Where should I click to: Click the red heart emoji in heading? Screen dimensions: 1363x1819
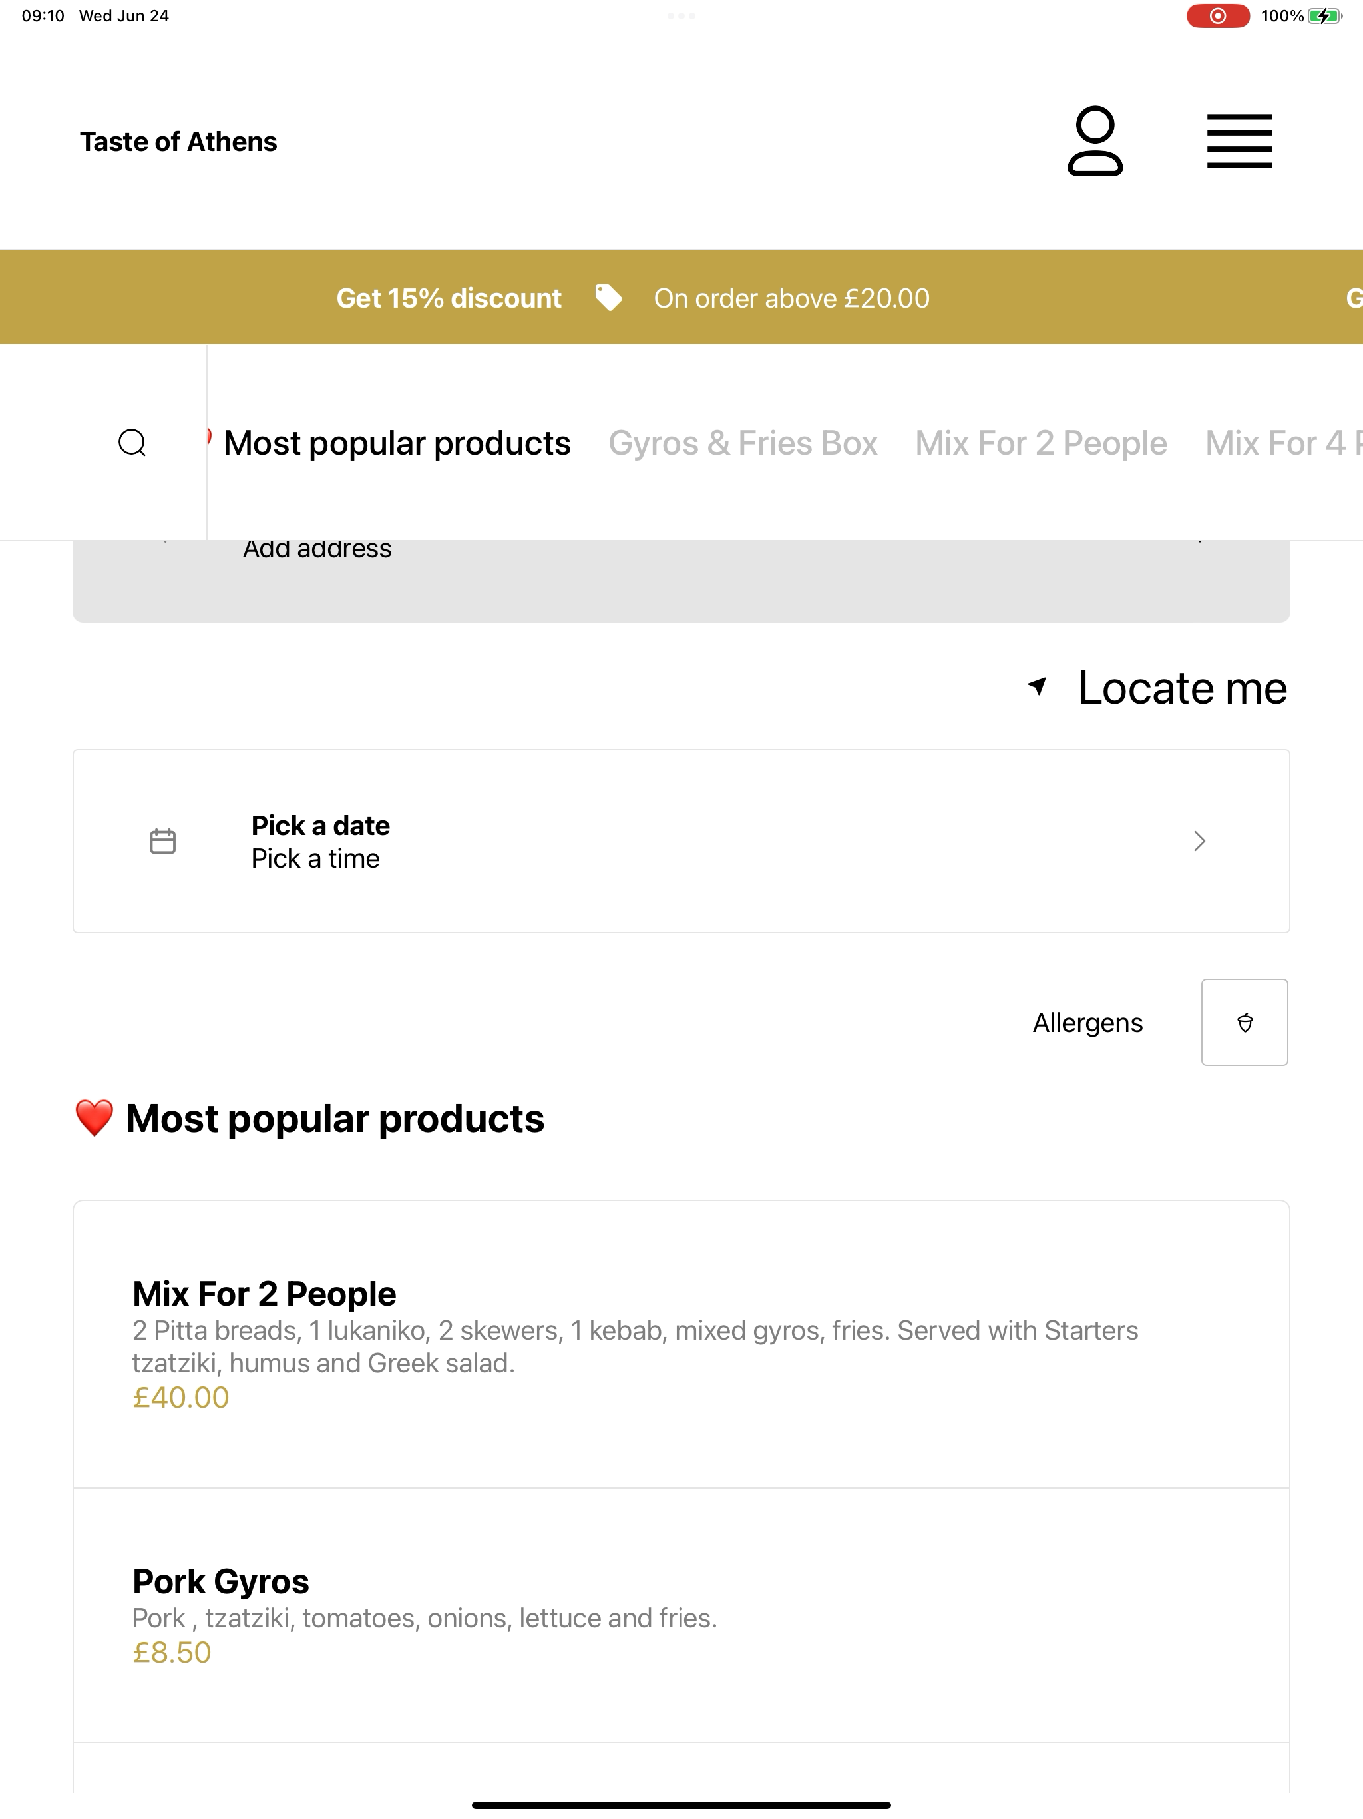pyautogui.click(x=94, y=1119)
